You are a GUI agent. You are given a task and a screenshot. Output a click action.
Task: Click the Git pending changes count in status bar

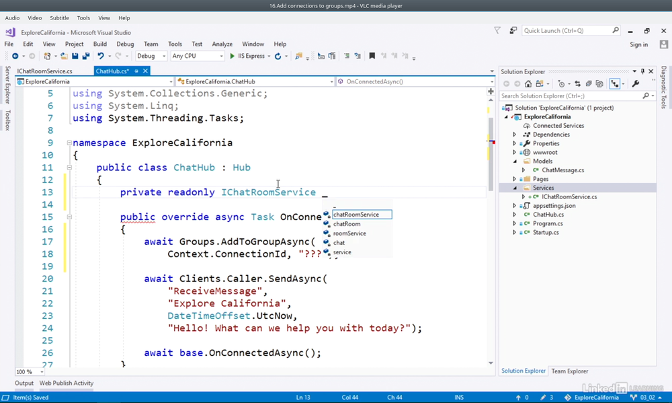coord(546,398)
